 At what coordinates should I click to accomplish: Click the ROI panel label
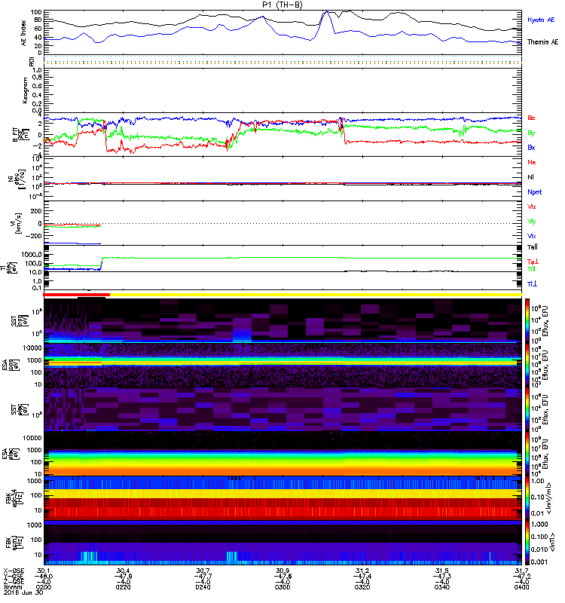click(x=32, y=62)
